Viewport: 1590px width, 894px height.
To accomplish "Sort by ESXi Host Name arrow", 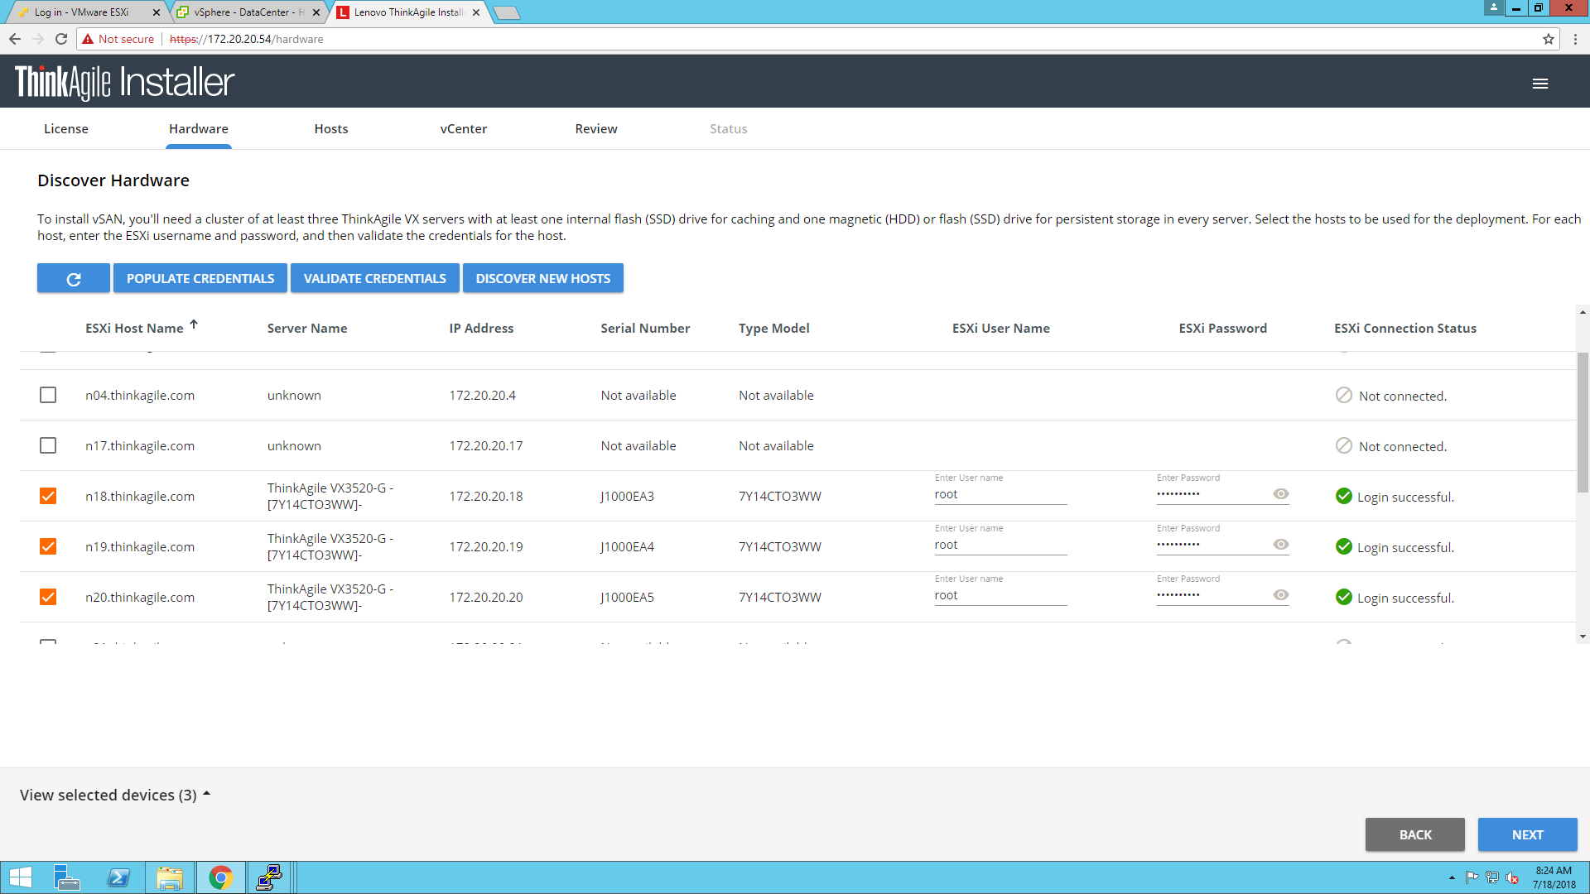I will [x=194, y=324].
